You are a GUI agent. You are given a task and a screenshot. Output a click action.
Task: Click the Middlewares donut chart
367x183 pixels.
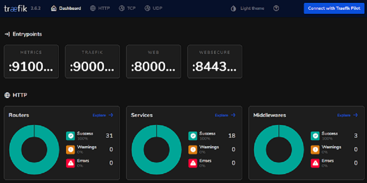(279, 150)
